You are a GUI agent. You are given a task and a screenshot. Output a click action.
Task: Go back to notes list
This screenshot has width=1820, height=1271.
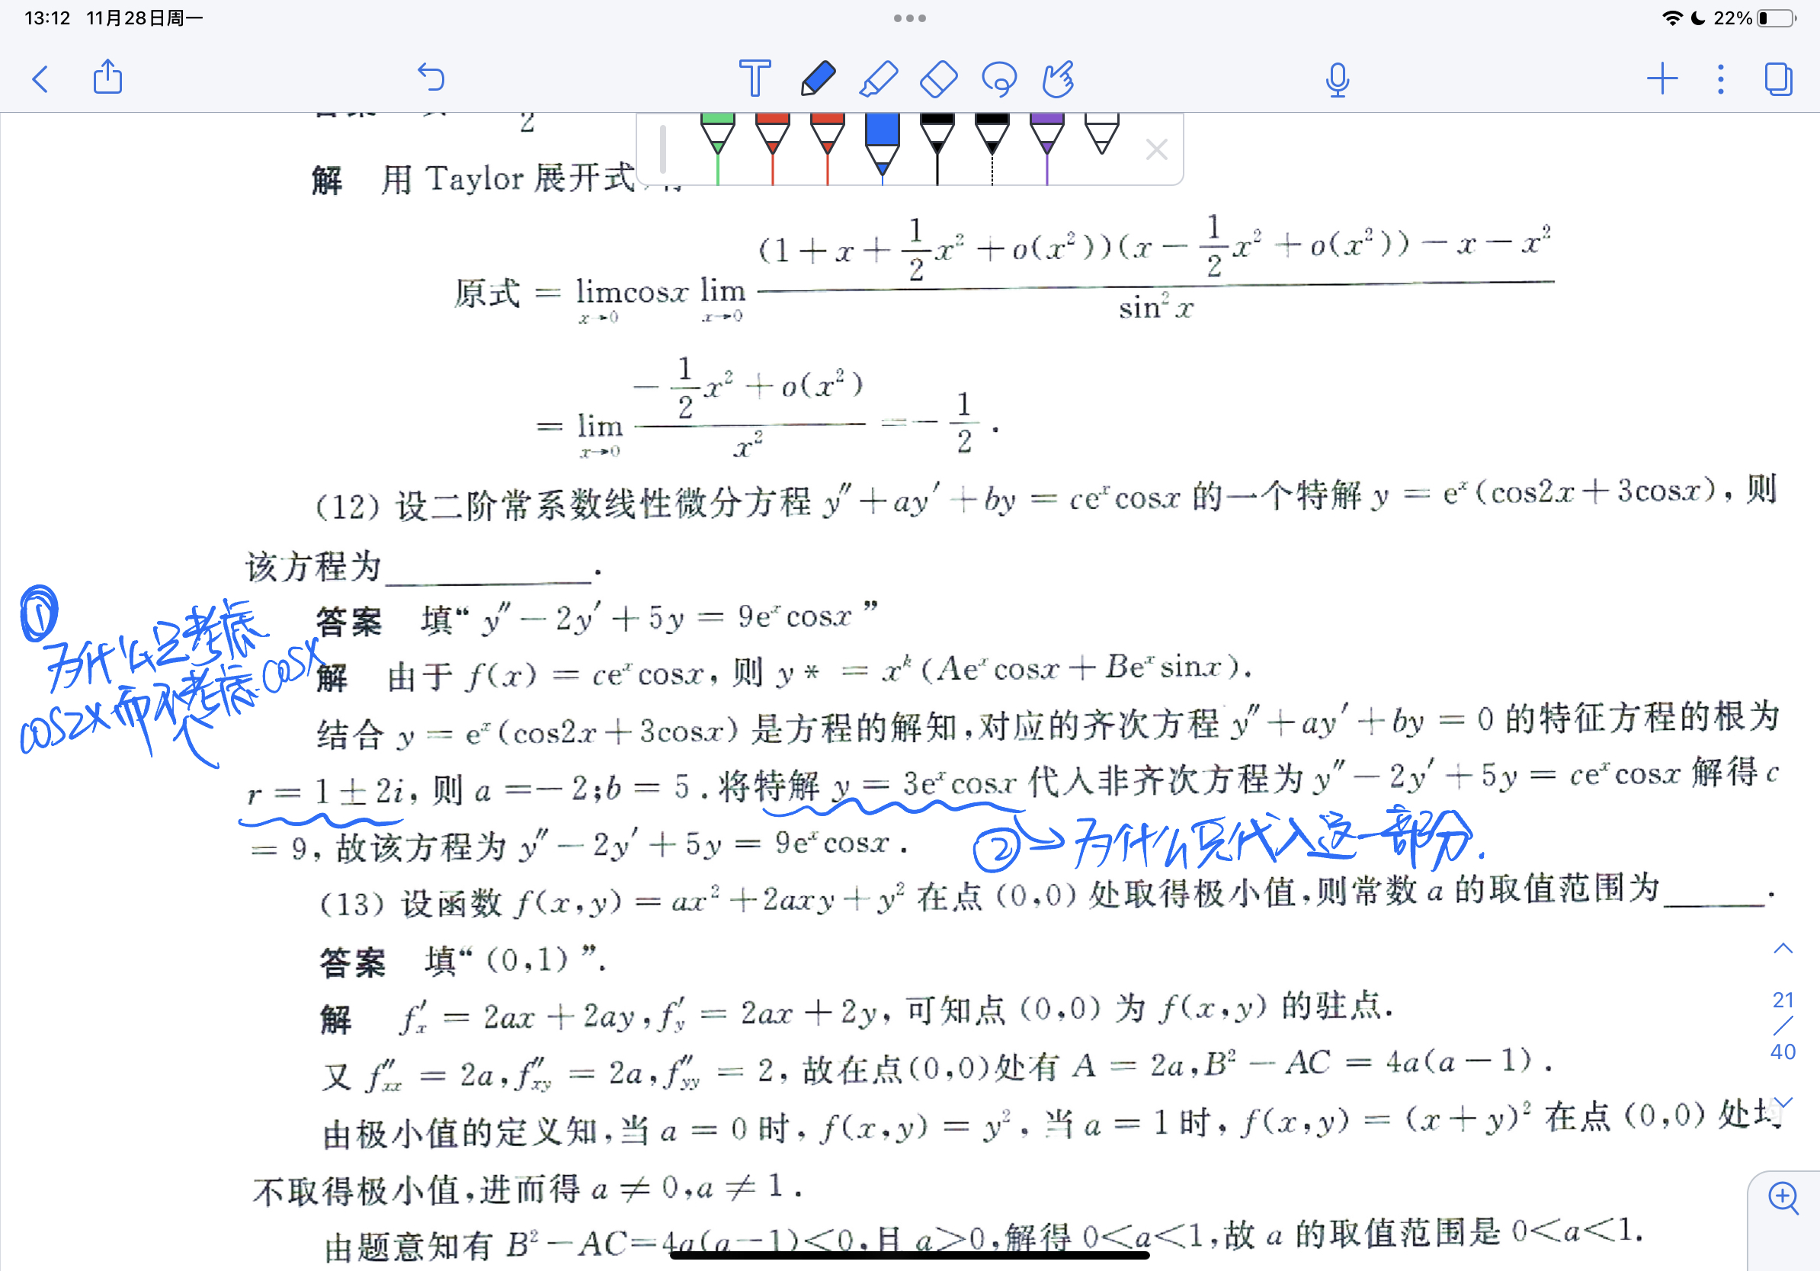click(x=40, y=78)
